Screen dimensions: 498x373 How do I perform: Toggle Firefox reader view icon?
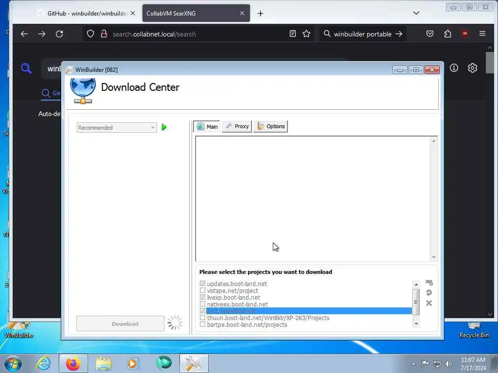click(x=292, y=34)
